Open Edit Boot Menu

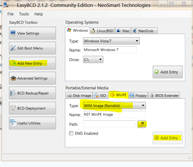click(x=32, y=48)
